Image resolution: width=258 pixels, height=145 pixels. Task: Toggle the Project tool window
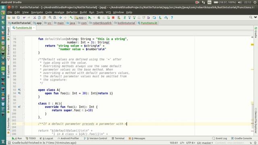tap(8, 34)
